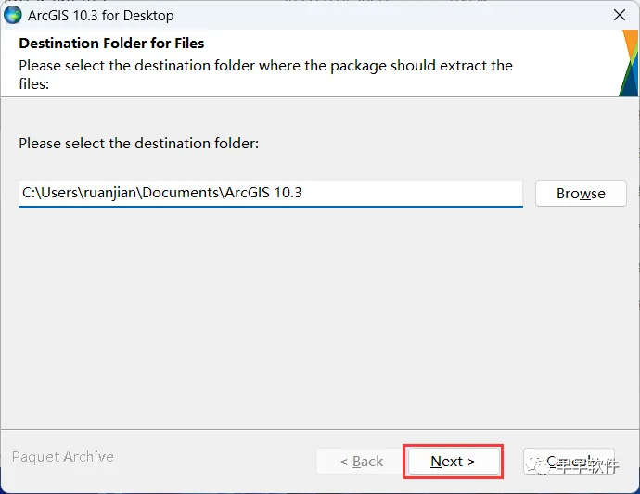
Task: Click the 'Please select the destination folder:' label
Action: pyautogui.click(x=139, y=144)
